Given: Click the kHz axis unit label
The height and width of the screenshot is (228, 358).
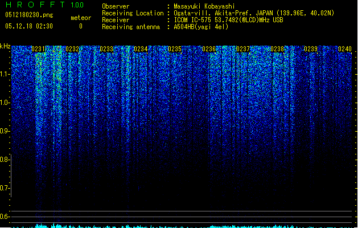Looking at the screenshot, I should click(x=5, y=46).
